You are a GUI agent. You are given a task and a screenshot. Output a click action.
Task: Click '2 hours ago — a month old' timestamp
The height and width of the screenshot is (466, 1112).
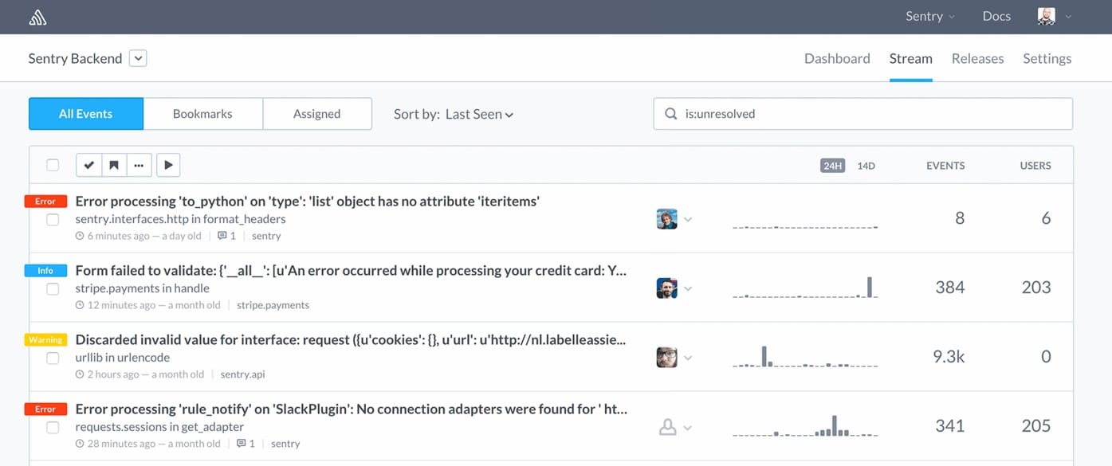(x=146, y=374)
